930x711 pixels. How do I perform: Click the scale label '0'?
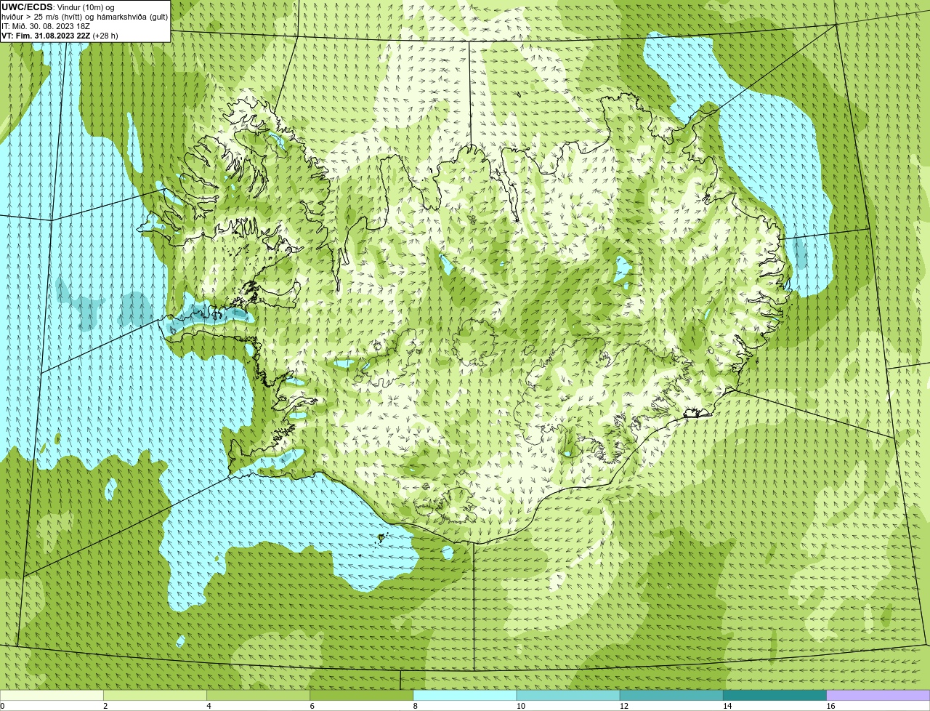pyautogui.click(x=2, y=706)
